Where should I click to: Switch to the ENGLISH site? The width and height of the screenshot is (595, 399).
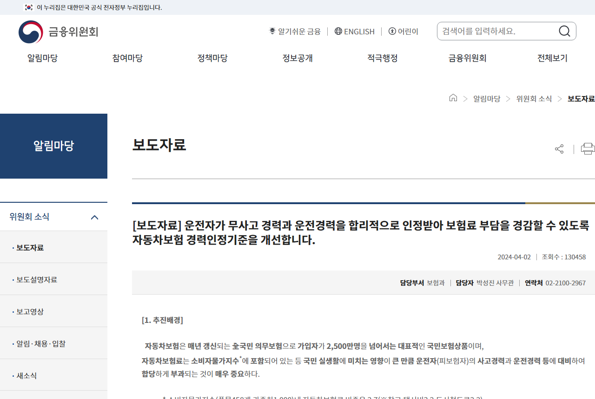coord(359,31)
